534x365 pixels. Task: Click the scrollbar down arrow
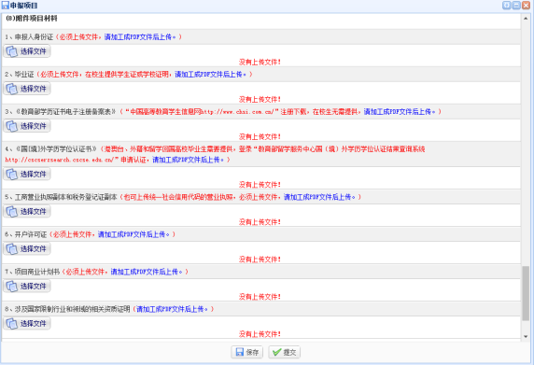click(526, 336)
